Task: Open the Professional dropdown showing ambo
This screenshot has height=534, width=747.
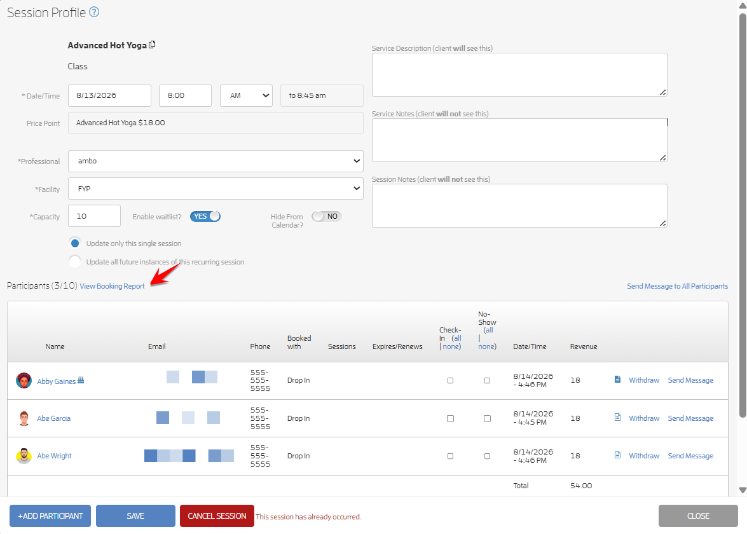Action: click(216, 161)
